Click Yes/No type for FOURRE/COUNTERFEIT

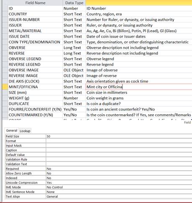click(74, 109)
